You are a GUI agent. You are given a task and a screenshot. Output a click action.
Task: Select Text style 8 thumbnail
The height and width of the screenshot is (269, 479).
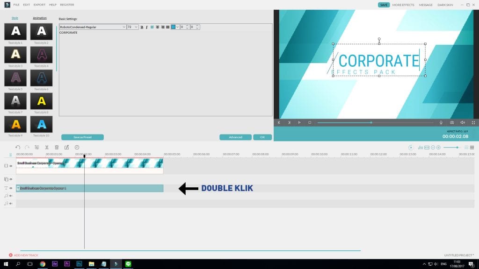click(41, 101)
